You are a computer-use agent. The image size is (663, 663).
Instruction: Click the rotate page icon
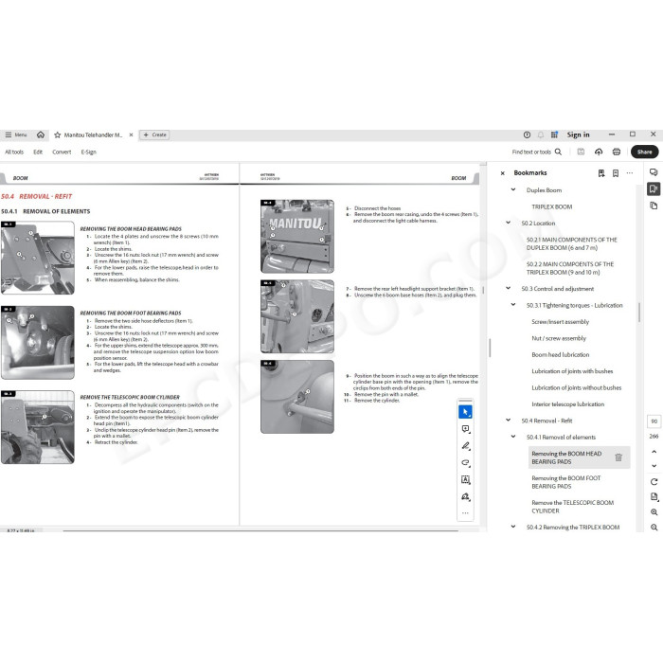[654, 481]
